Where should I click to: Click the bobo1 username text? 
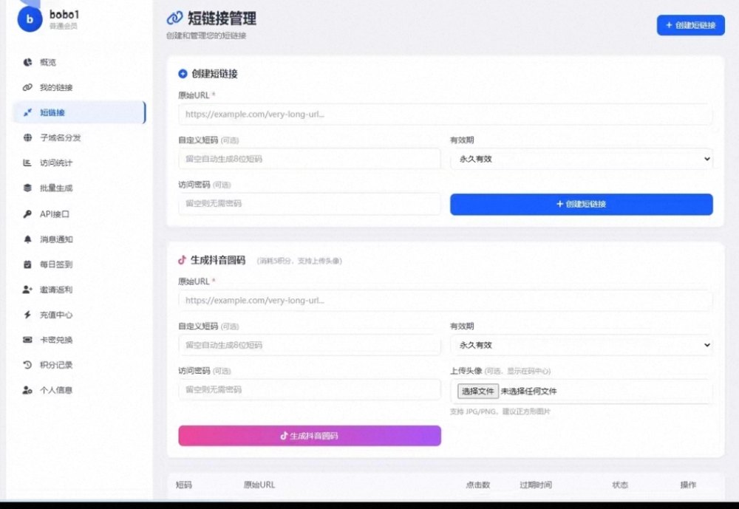[64, 15]
